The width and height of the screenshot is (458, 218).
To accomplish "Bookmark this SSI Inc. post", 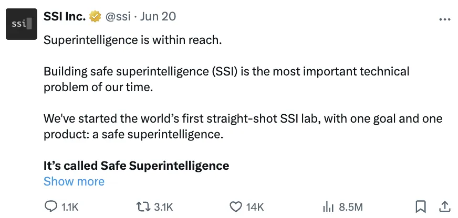I will point(421,206).
